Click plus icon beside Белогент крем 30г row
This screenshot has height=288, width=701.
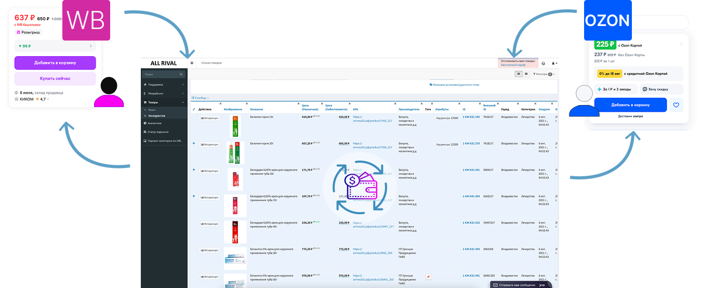click(x=194, y=143)
